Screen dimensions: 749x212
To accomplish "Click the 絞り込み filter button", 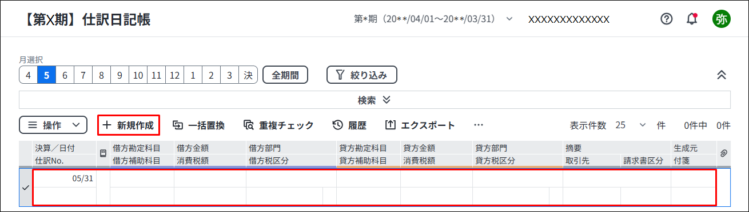I will [362, 75].
